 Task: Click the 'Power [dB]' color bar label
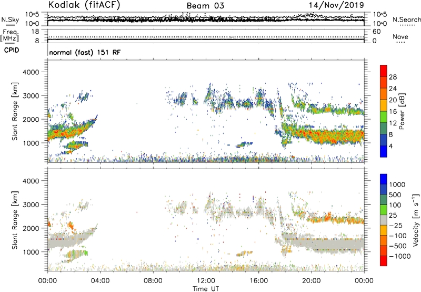[402, 111]
